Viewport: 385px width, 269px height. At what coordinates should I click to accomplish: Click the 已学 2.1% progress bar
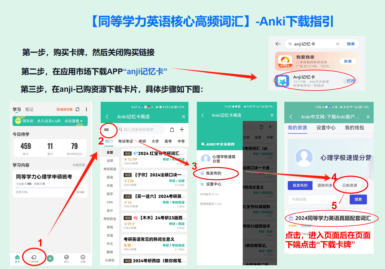pos(50,188)
